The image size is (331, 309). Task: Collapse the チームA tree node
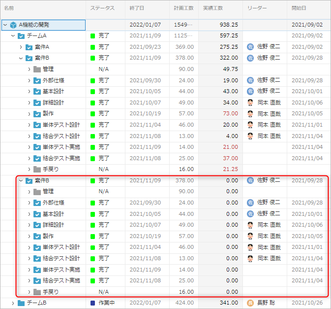(13, 36)
